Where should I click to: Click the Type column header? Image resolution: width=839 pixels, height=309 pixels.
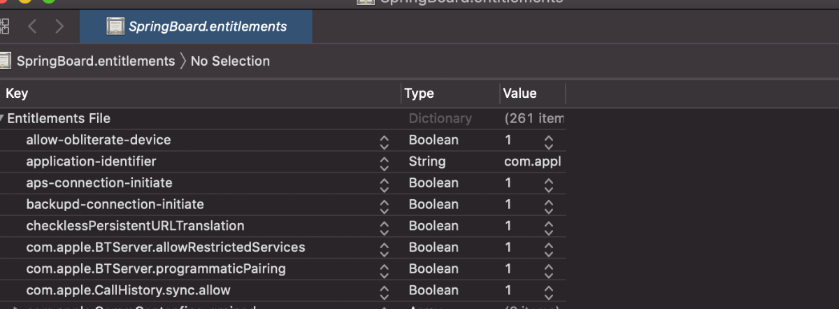pyautogui.click(x=419, y=93)
